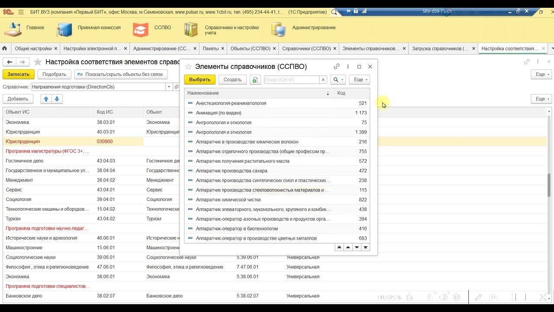Expand the open tabs list arrow
The height and width of the screenshot is (312, 554).
click(x=551, y=49)
